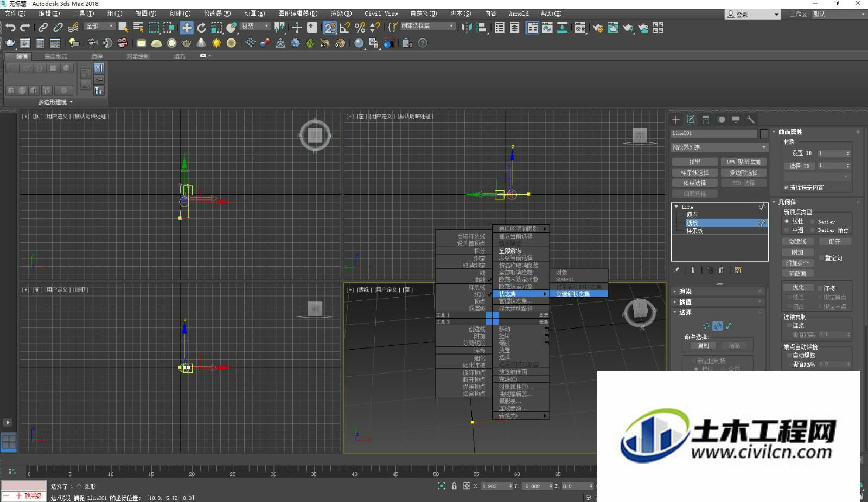This screenshot has height=502, width=868.
Task: Open the 全部 selection filter dropdown
Action: [x=100, y=26]
